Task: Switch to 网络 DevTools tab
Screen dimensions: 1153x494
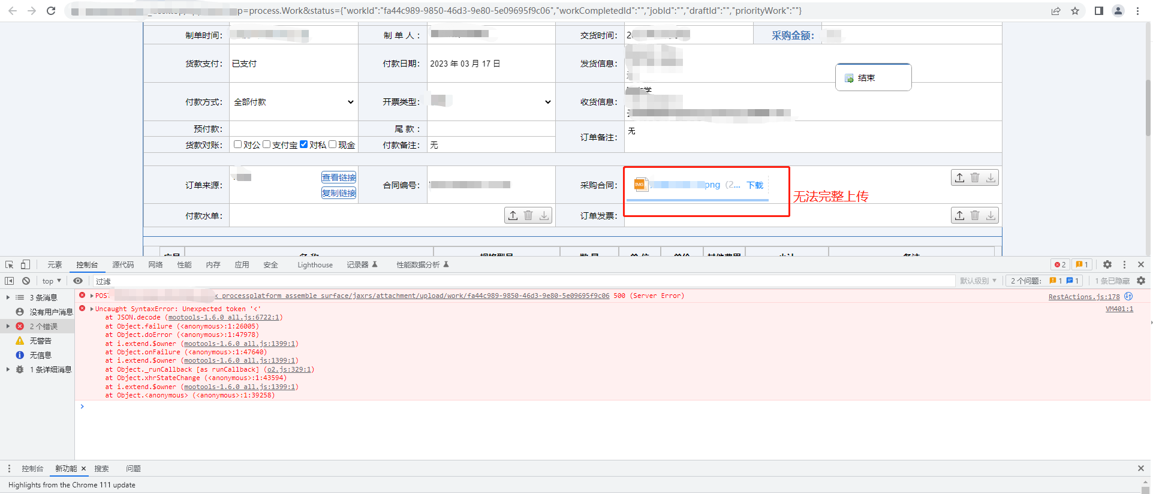Action: click(x=155, y=264)
